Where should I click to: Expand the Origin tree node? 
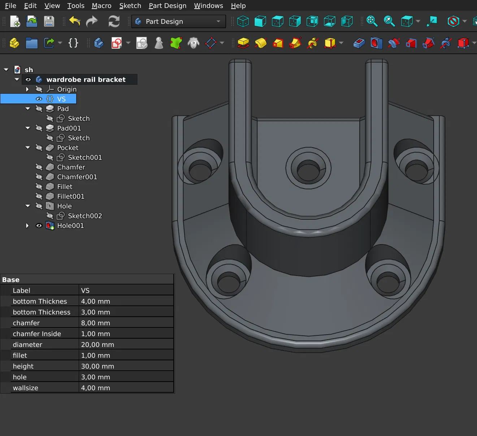tap(27, 89)
